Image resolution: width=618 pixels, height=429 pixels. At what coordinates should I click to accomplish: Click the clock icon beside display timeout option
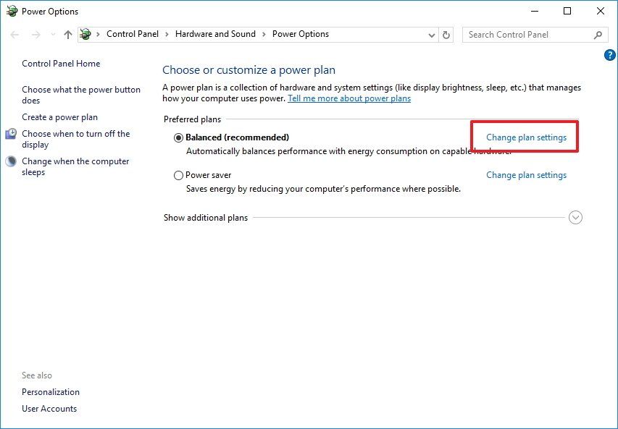[10, 134]
